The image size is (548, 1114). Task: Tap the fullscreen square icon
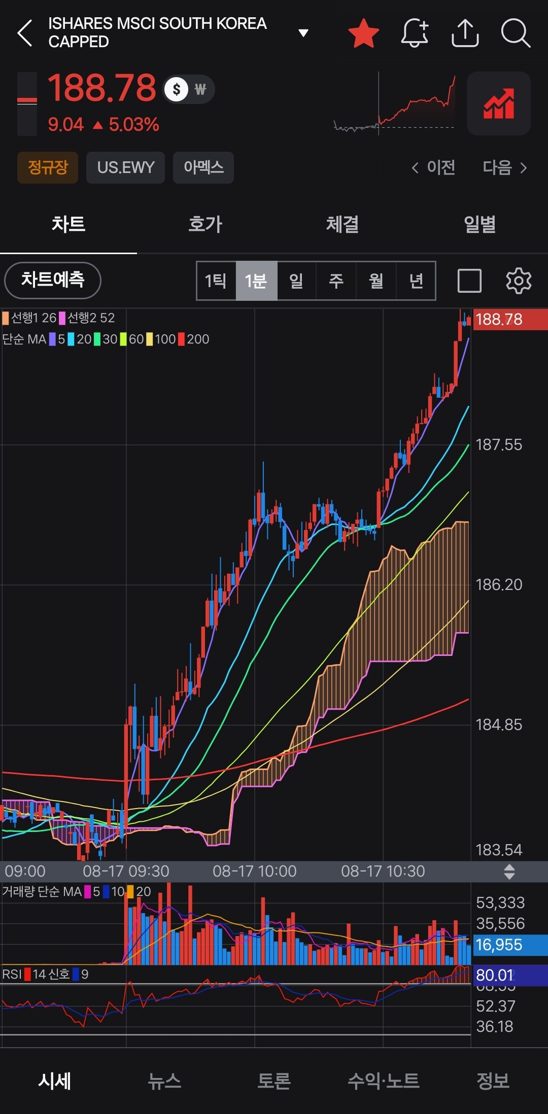pos(469,281)
